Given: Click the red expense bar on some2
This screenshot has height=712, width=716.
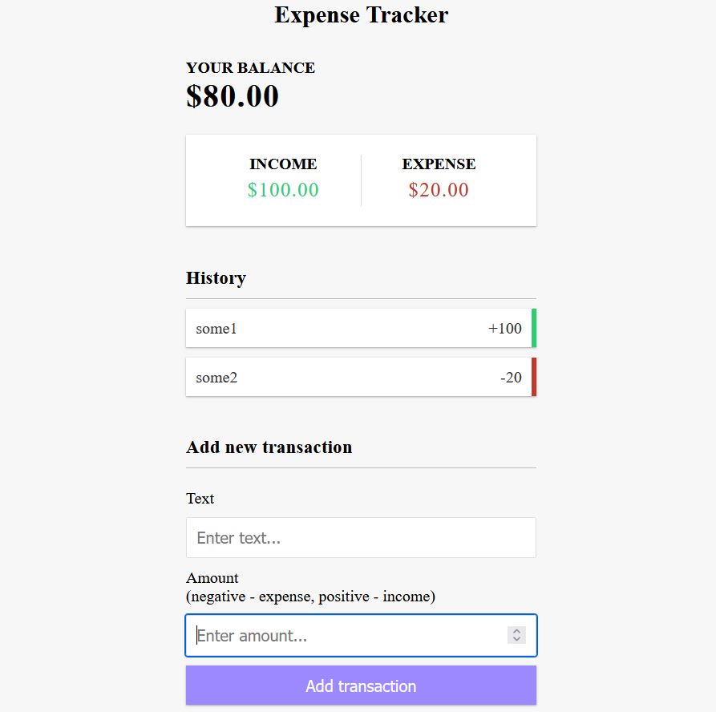Looking at the screenshot, I should (x=534, y=377).
